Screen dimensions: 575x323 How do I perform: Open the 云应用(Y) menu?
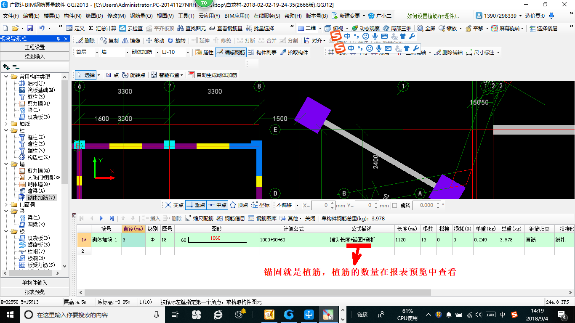(x=209, y=16)
